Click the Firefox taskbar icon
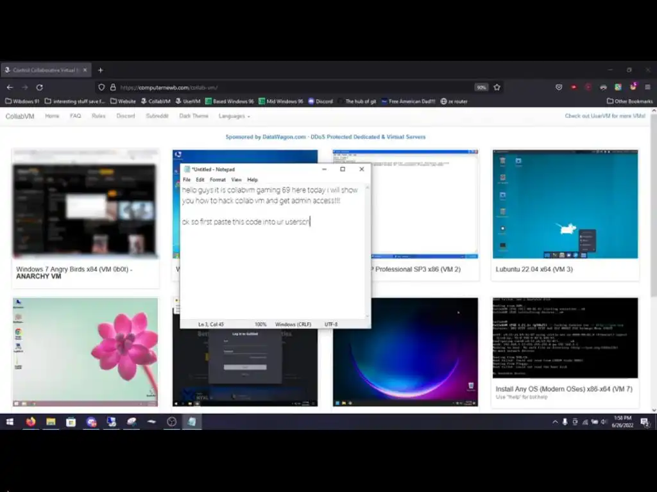The height and width of the screenshot is (492, 657). click(x=31, y=422)
